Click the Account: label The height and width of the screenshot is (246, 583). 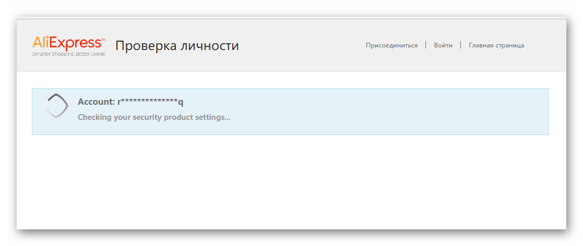[96, 102]
